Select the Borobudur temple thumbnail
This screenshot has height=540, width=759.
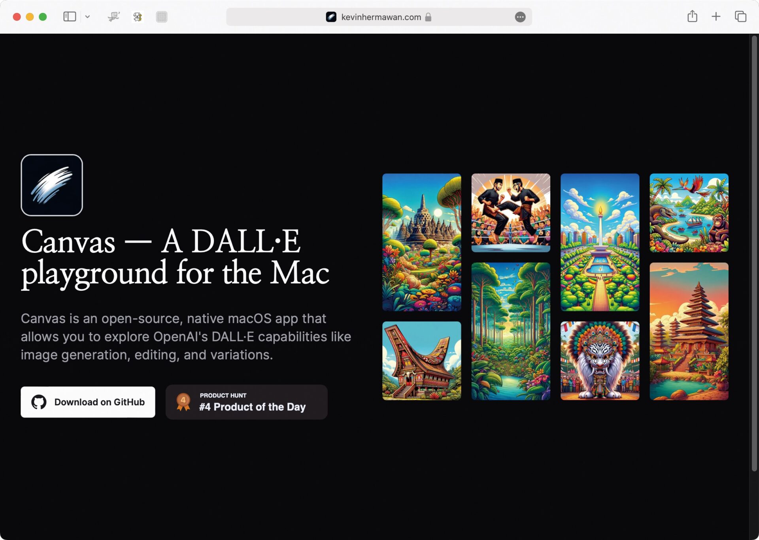pos(421,242)
